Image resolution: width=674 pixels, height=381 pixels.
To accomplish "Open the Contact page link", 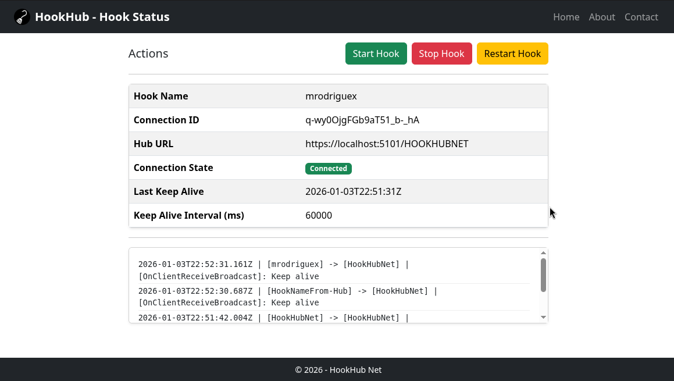I will [641, 17].
